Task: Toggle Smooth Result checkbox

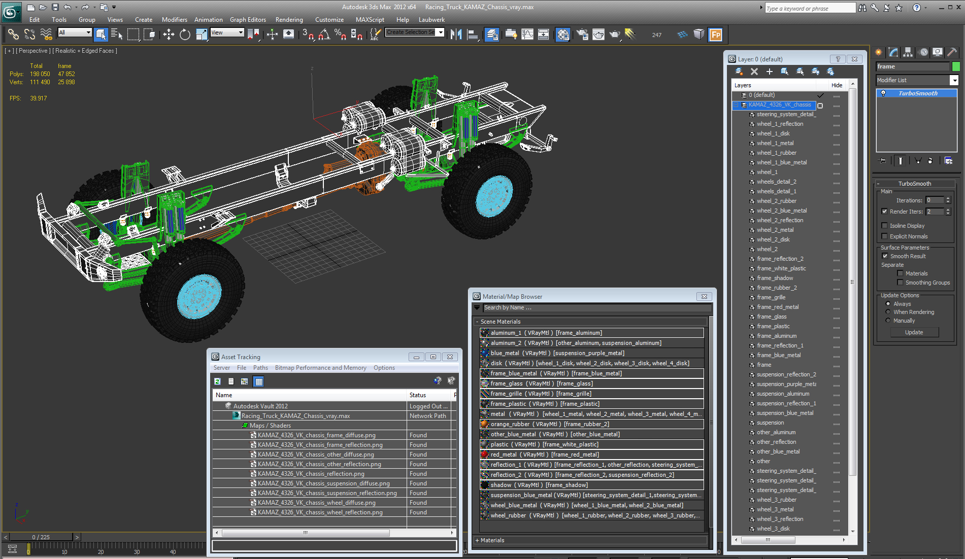Action: point(885,256)
